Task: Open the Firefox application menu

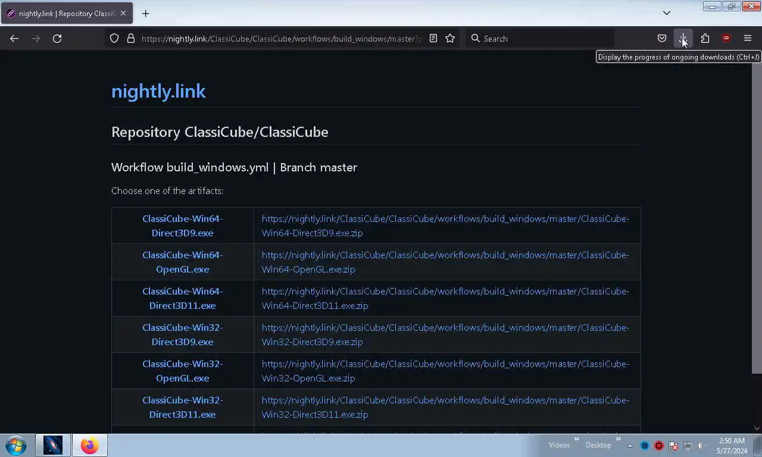Action: 748,39
